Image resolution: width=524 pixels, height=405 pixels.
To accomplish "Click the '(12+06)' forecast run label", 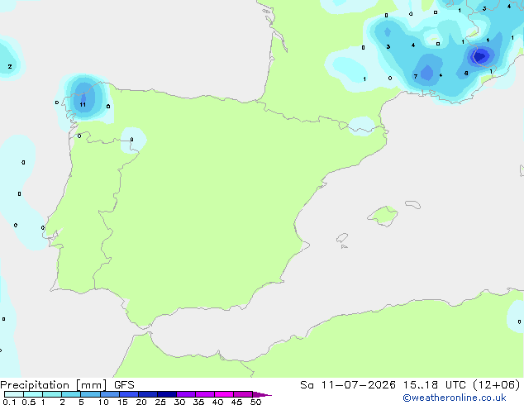I will (x=497, y=385).
